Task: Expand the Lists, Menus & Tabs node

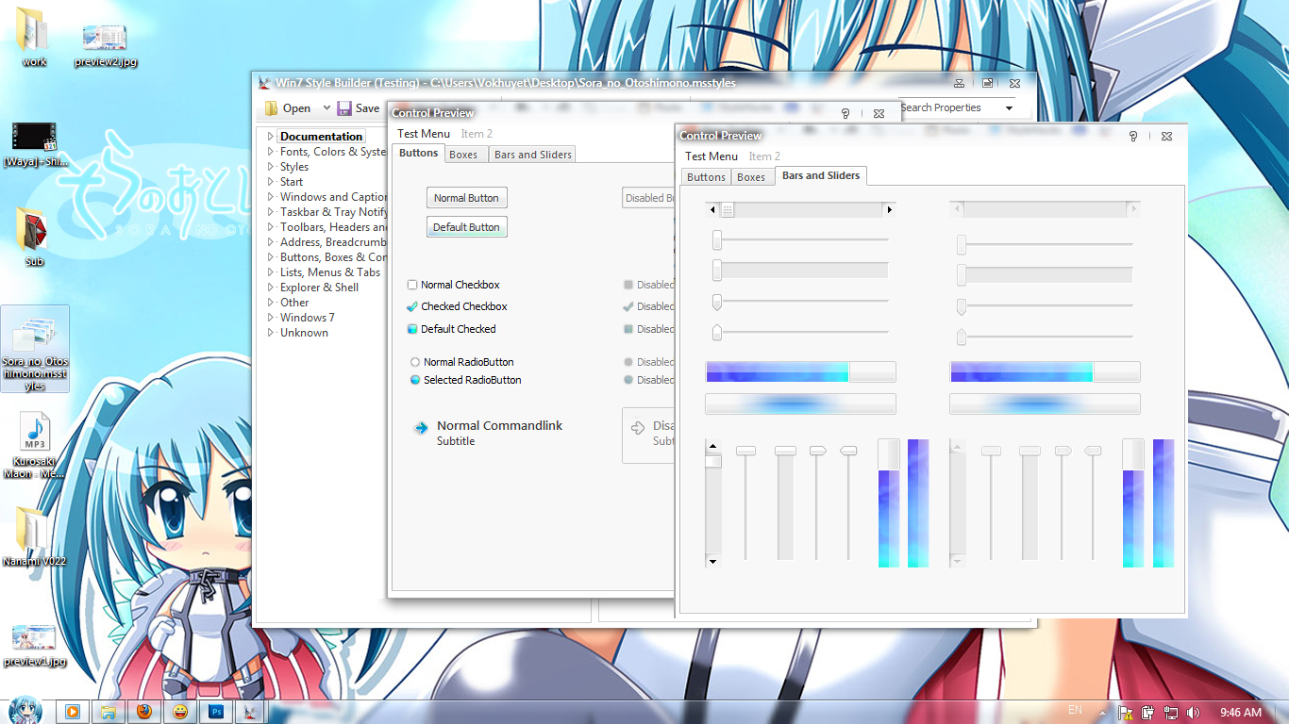Action: [x=271, y=272]
